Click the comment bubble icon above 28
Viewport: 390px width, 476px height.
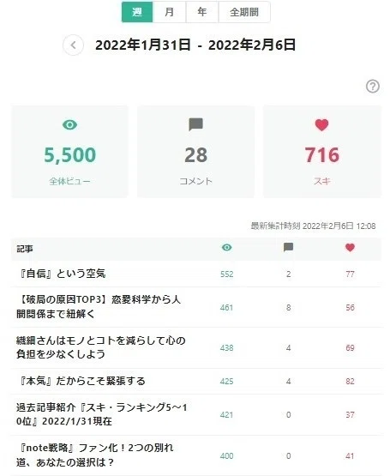click(195, 124)
